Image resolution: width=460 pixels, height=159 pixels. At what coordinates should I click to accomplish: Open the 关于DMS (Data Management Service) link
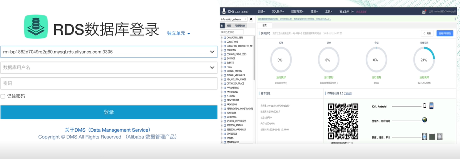click(109, 130)
